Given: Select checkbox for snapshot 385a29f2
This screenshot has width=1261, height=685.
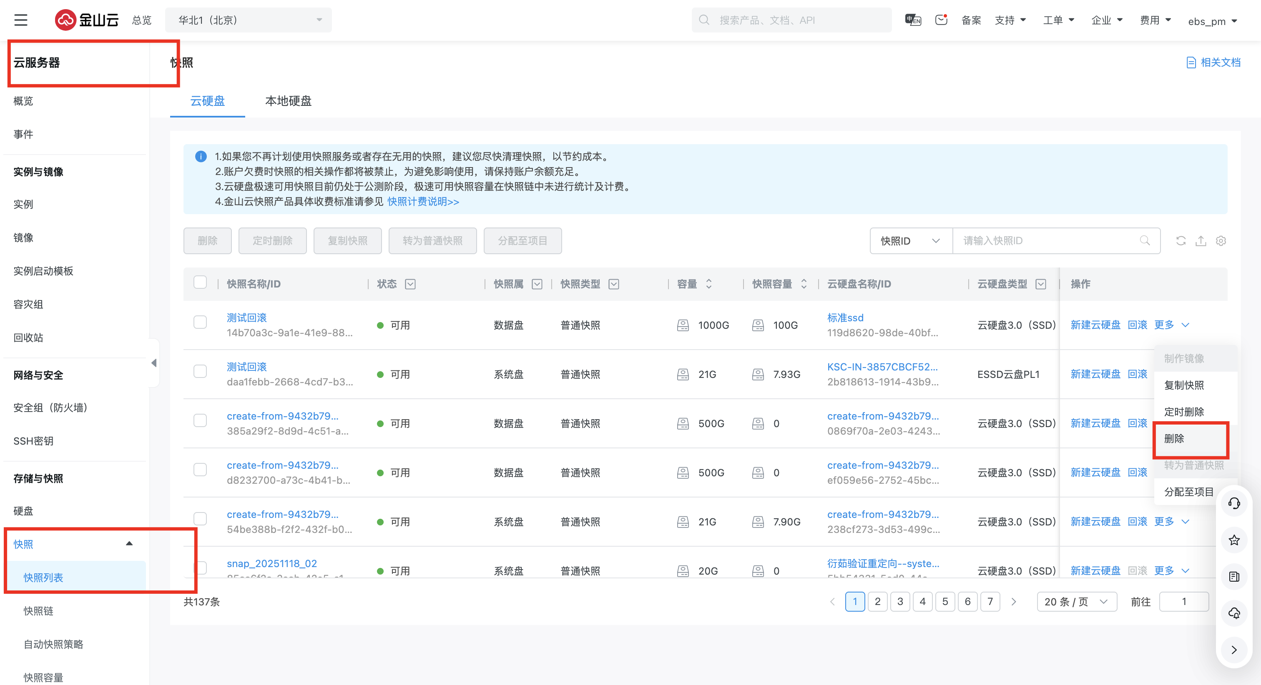Looking at the screenshot, I should tap(200, 421).
